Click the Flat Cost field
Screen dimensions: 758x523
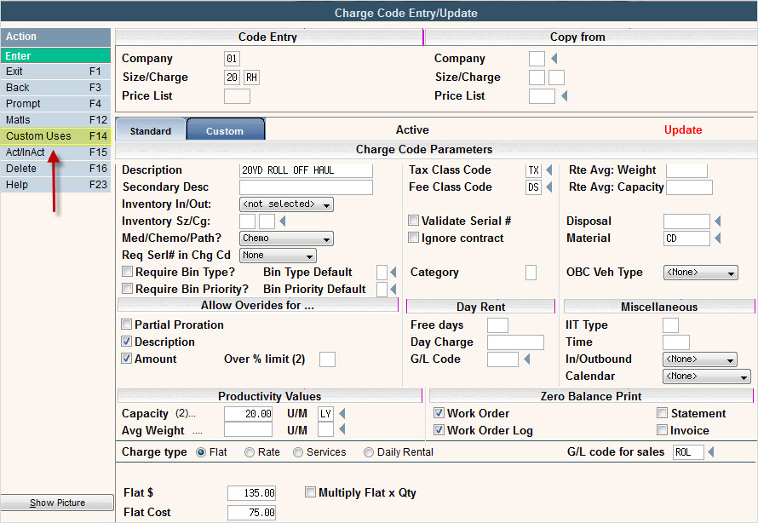pyautogui.click(x=252, y=513)
